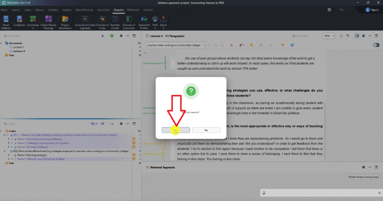
Task: Collapse the RQ1 code tree node
Action: (4, 135)
